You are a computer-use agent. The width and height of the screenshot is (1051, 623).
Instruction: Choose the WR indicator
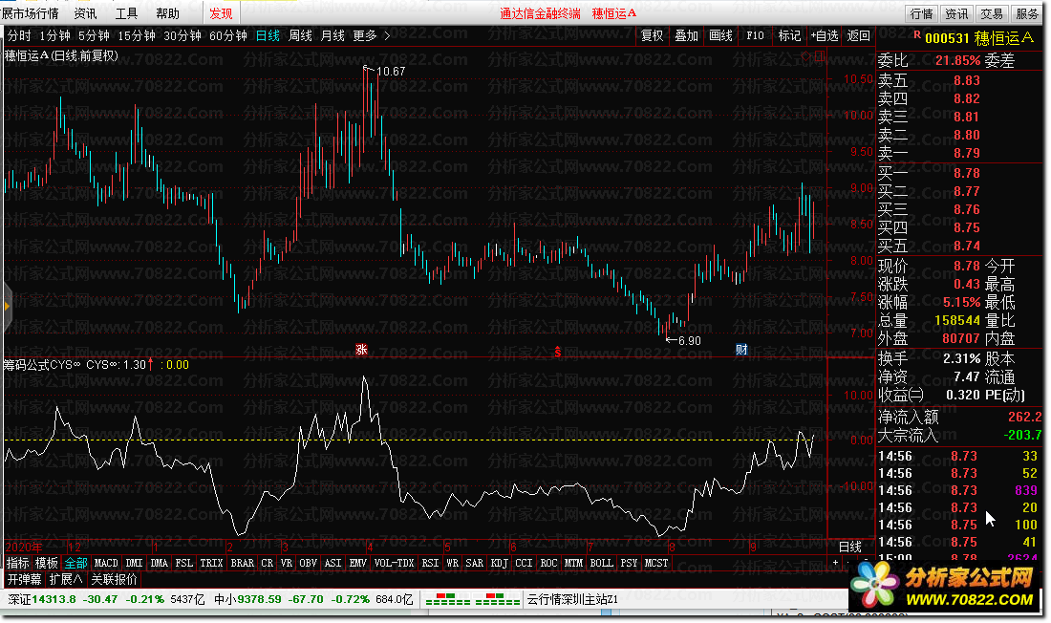coord(452,563)
